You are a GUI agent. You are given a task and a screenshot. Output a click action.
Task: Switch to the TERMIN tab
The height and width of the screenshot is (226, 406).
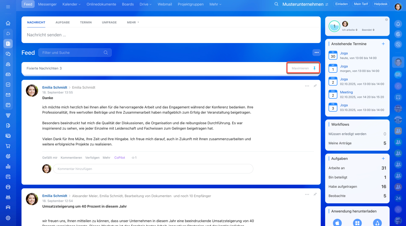(x=86, y=22)
